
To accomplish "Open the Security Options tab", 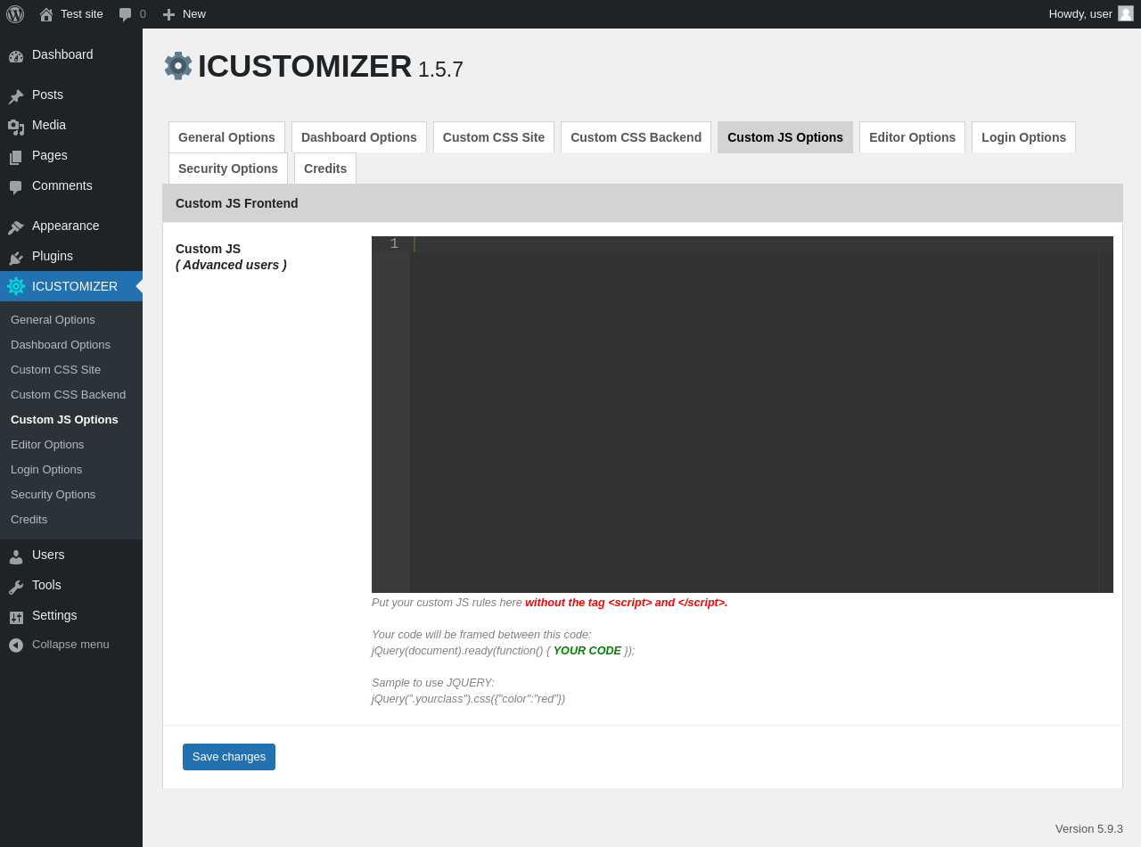I will 228,169.
